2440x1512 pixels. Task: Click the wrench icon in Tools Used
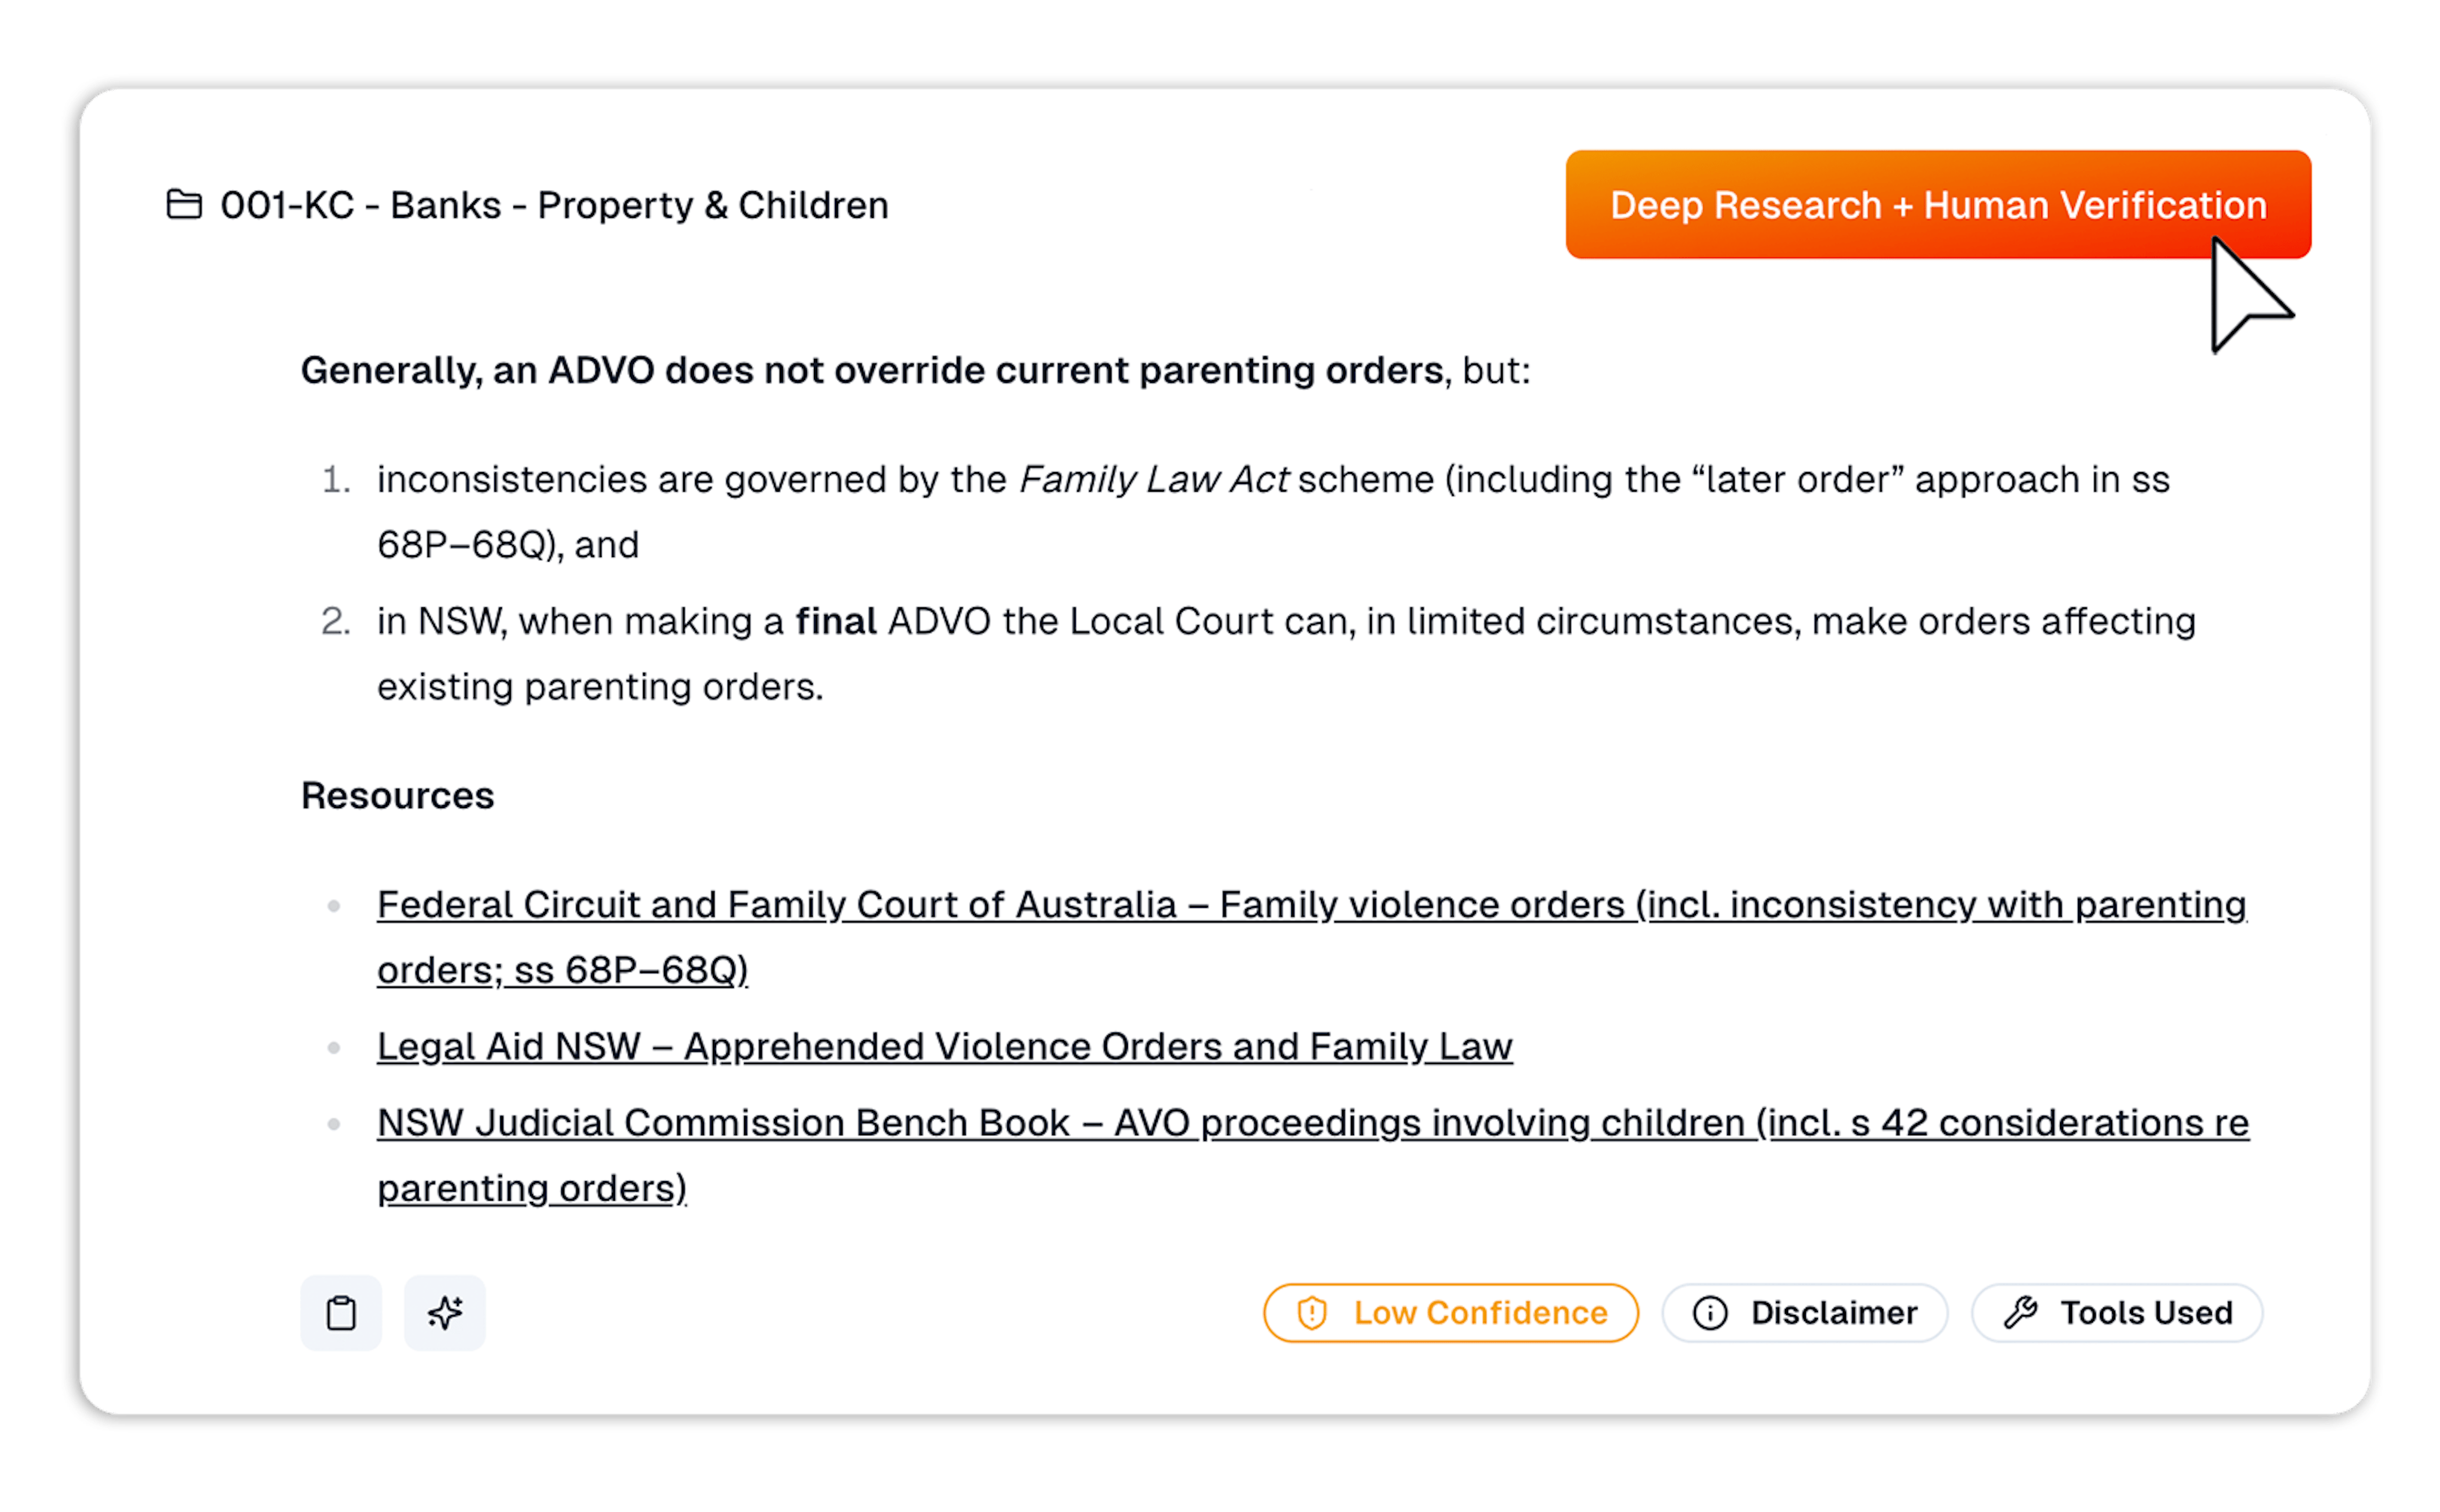pyautogui.click(x=2021, y=1313)
